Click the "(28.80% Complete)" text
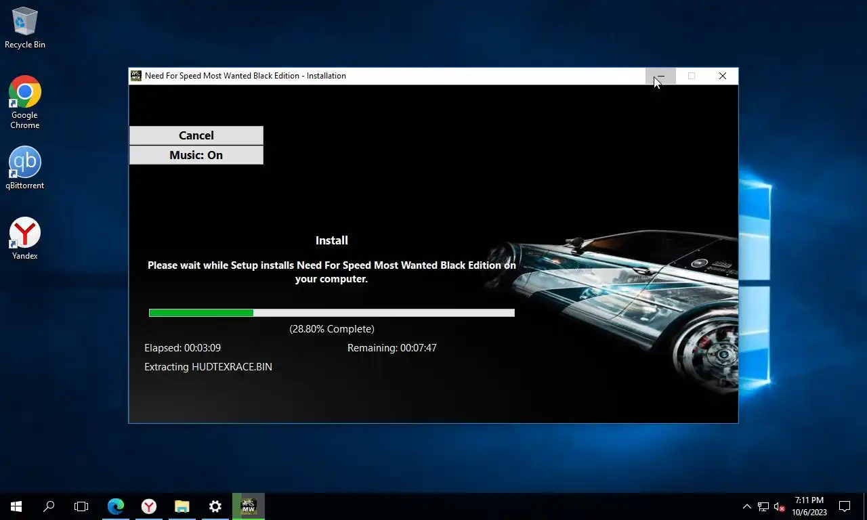This screenshot has height=520, width=867. (x=332, y=329)
